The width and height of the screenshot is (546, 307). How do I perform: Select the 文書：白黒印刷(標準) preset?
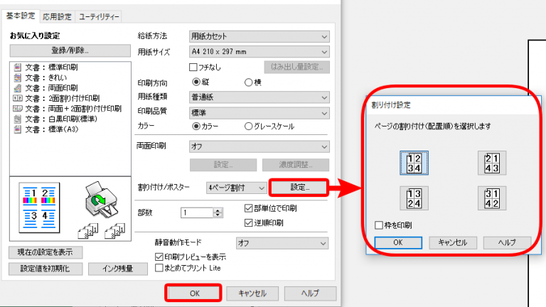point(55,119)
